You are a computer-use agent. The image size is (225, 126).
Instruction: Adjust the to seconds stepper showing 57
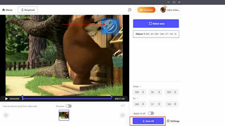[155, 104]
